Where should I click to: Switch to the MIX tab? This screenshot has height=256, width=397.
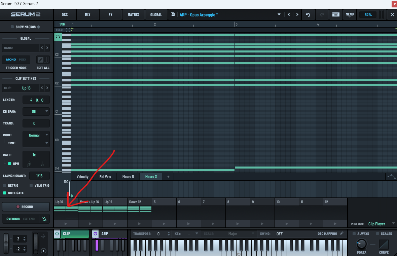tap(87, 15)
